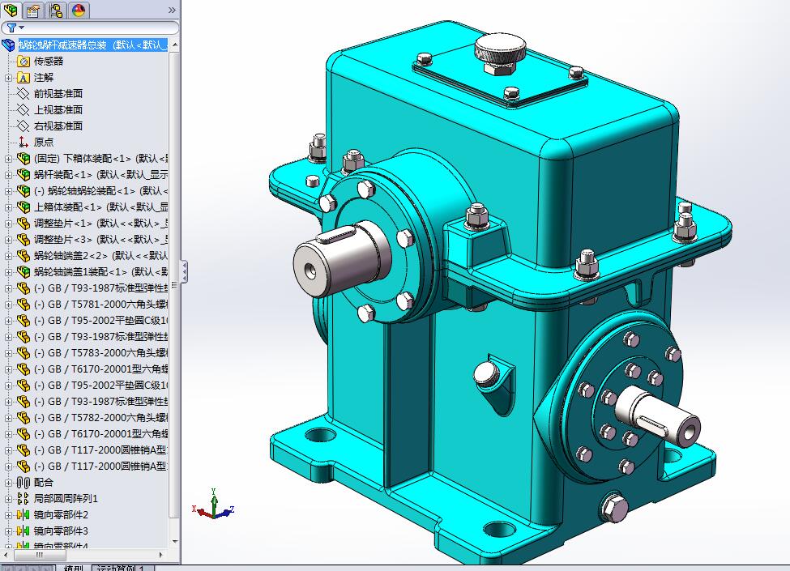This screenshot has width=790, height=571.
Task: Expand the 镜向零部件2 node
Action: point(8,515)
